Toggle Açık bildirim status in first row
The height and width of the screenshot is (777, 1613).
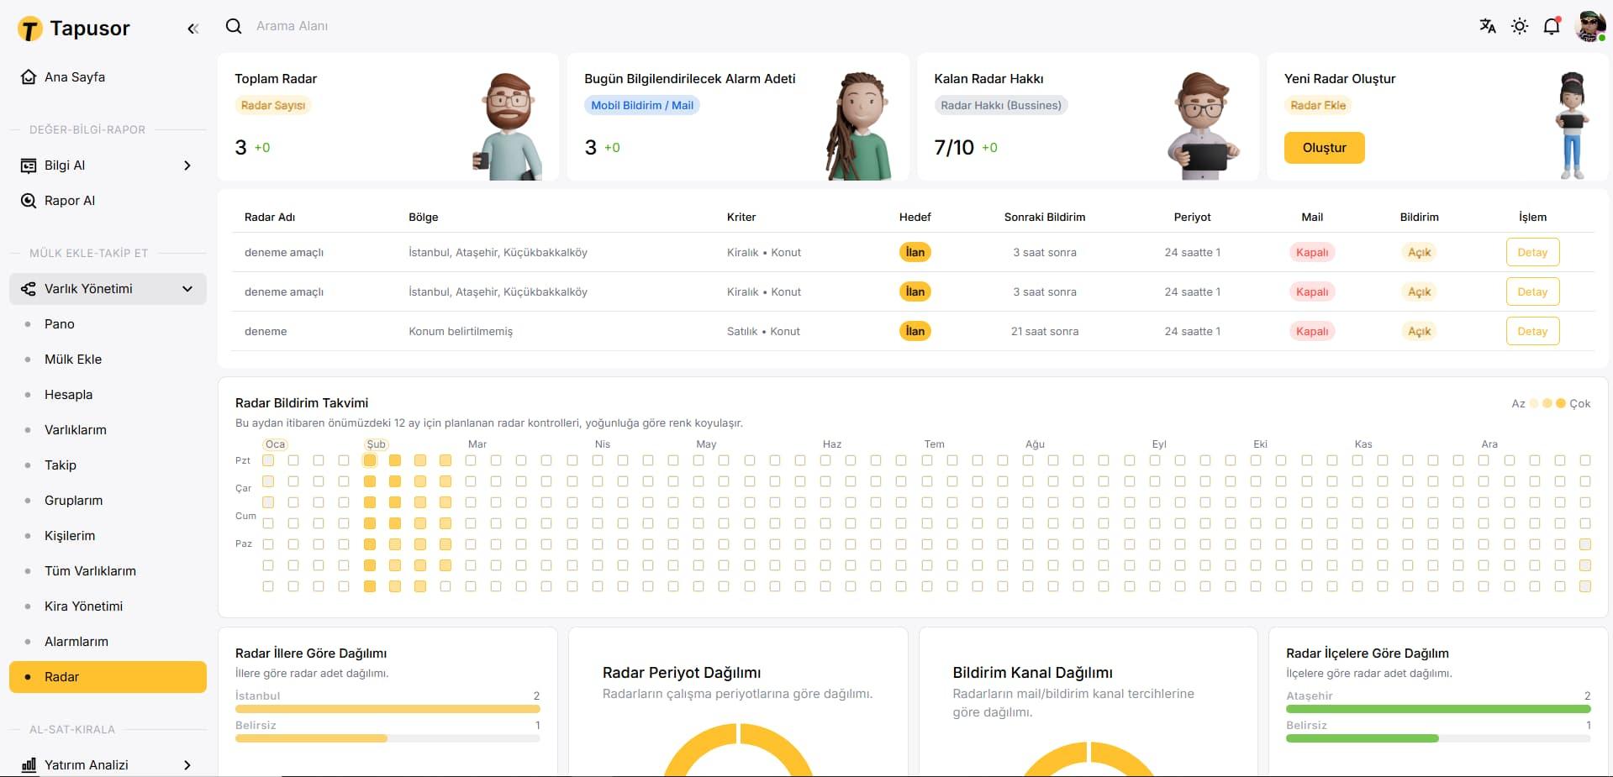(1419, 252)
